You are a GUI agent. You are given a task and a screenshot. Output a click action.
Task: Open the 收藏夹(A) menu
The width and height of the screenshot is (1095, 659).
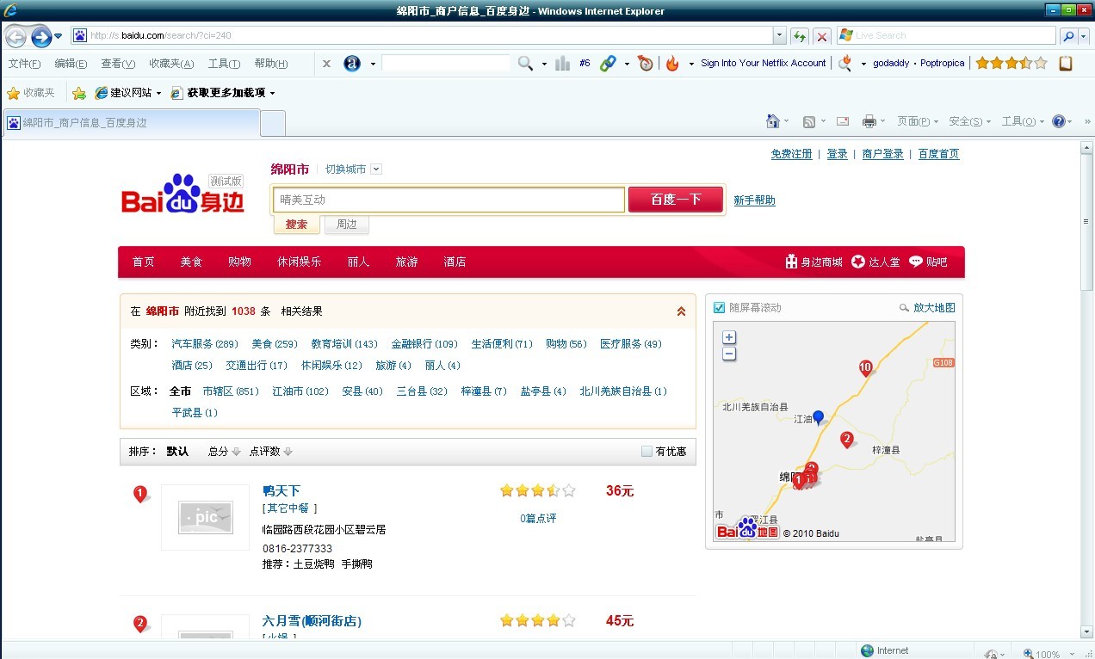pyautogui.click(x=171, y=64)
